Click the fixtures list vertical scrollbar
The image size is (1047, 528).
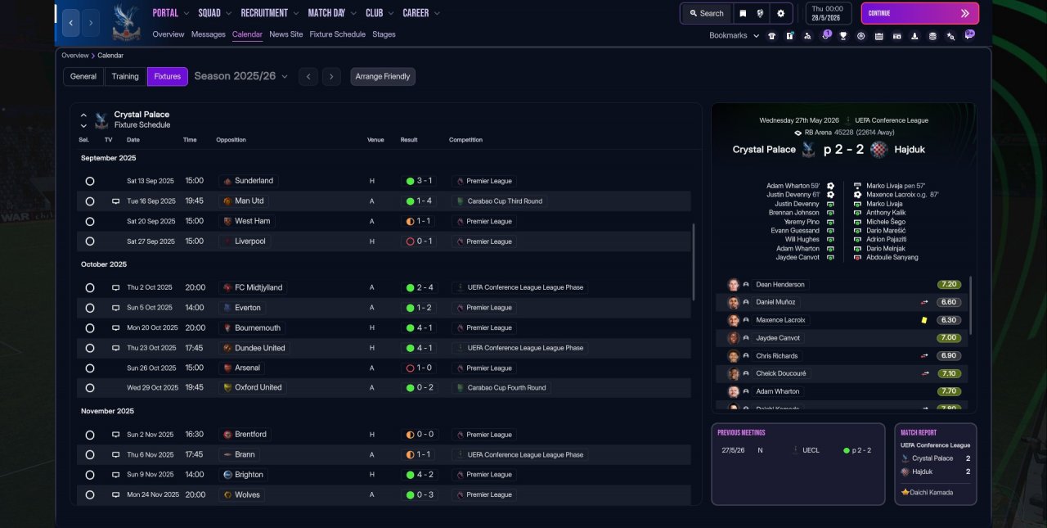pyautogui.click(x=694, y=264)
